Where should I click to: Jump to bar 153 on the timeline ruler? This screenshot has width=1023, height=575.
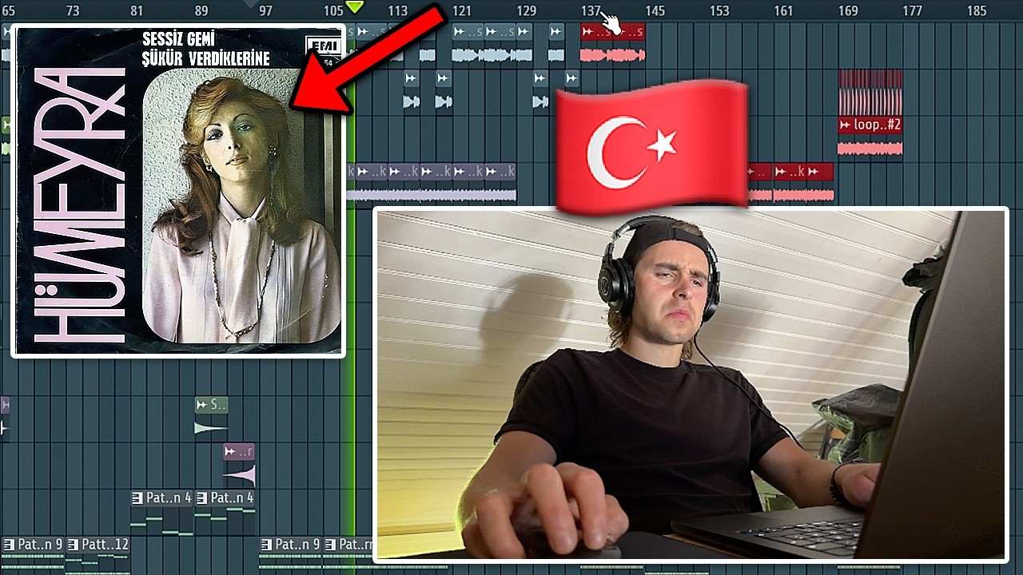tap(719, 10)
